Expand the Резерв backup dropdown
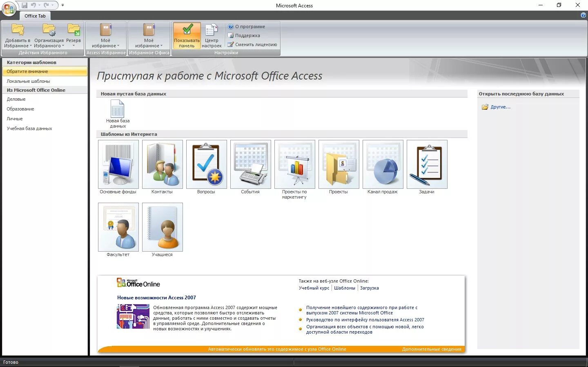Viewport: 588px width, 367px height. tap(73, 36)
